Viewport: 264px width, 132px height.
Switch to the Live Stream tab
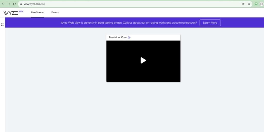point(38,12)
